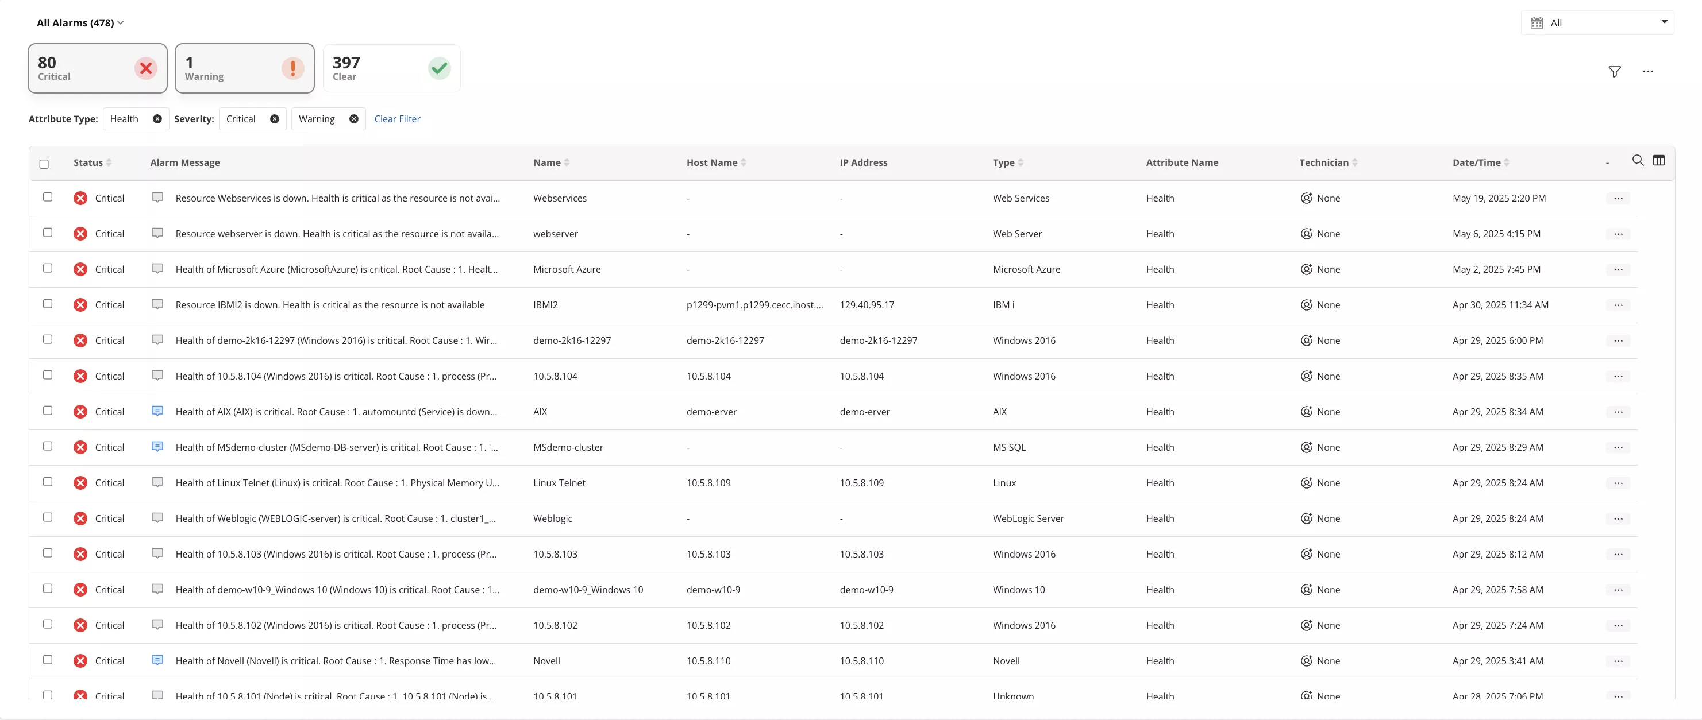1702x720 pixels.
Task: Click the Clear Filter link
Action: [397, 119]
